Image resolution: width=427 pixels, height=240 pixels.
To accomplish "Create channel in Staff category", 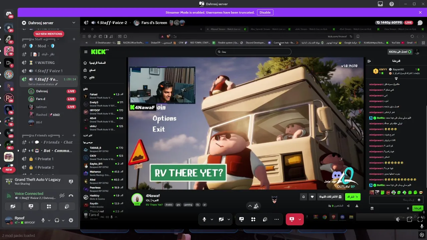I will [x=74, y=39].
